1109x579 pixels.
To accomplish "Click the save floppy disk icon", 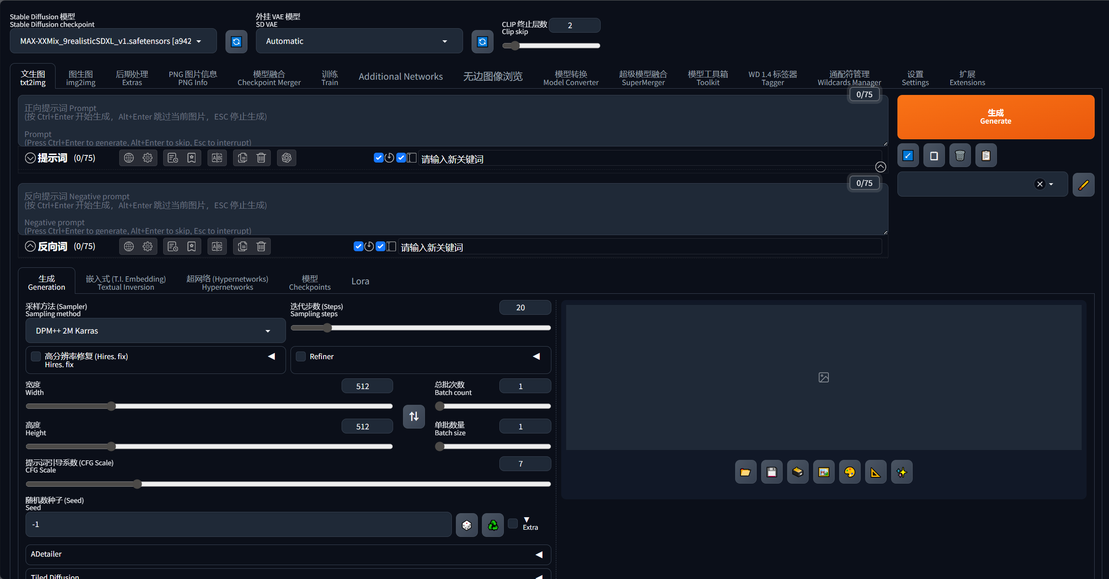I will coord(771,472).
